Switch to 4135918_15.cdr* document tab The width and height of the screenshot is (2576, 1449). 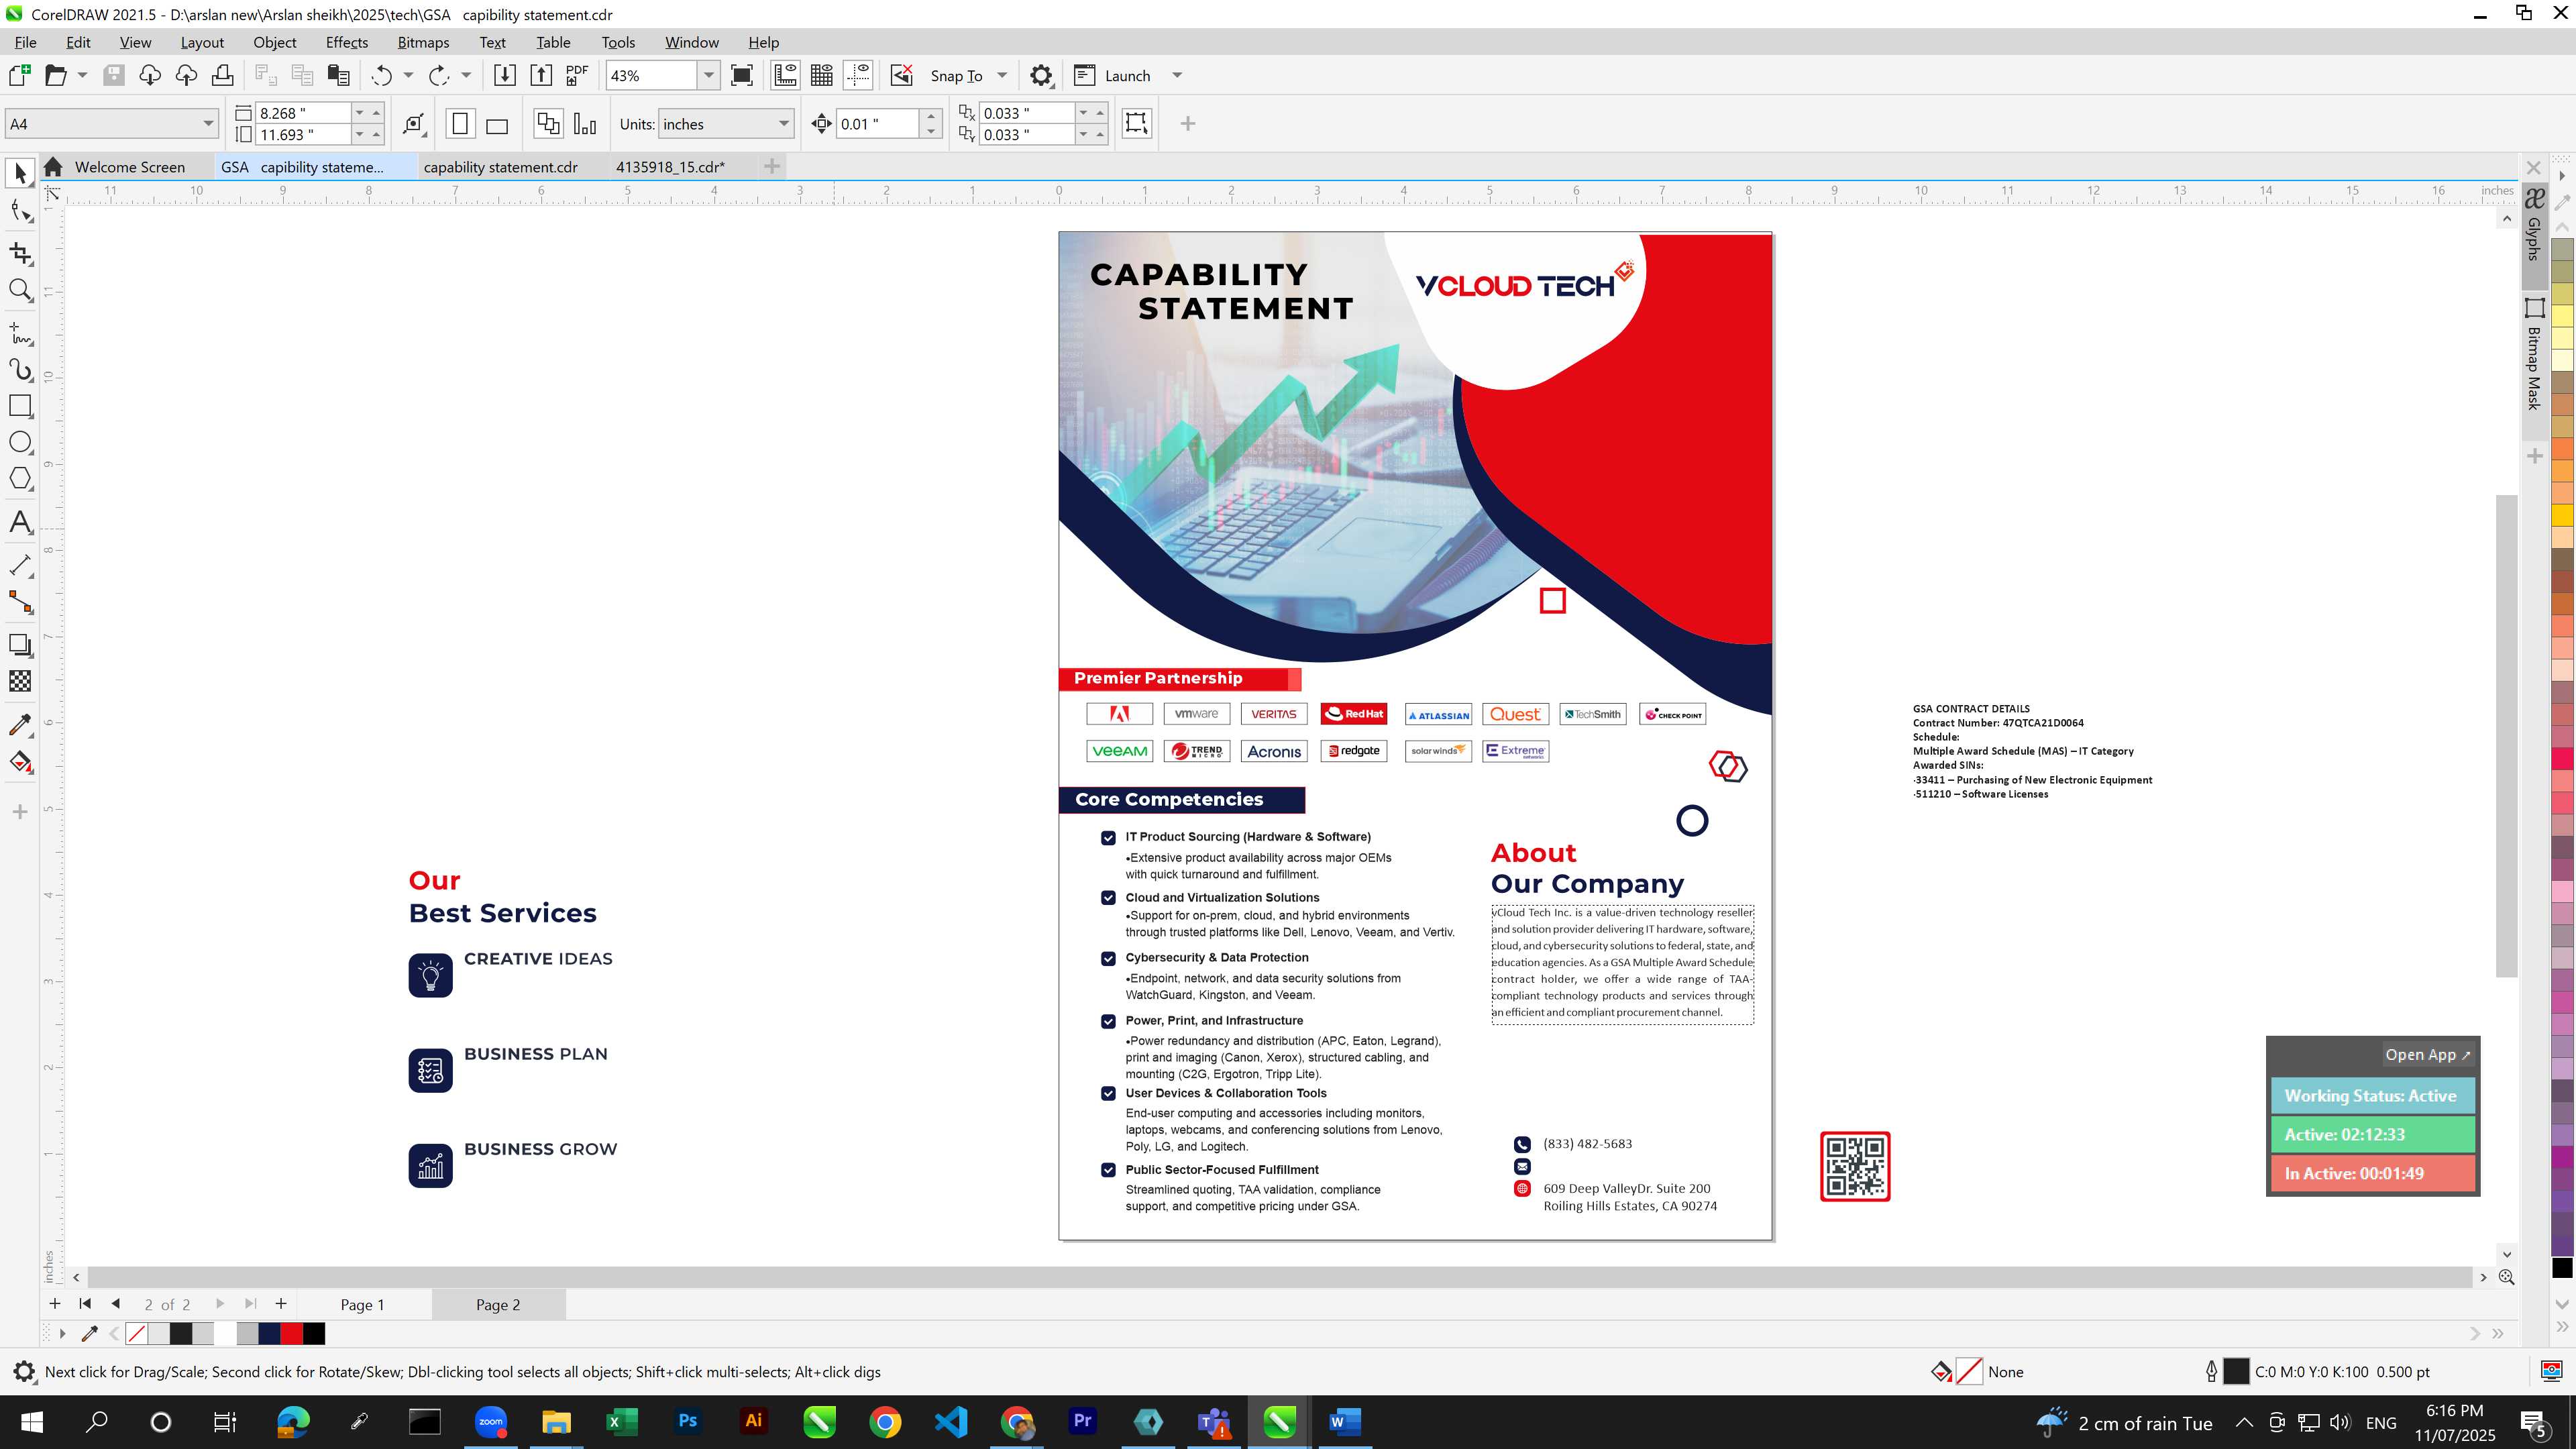click(x=670, y=167)
